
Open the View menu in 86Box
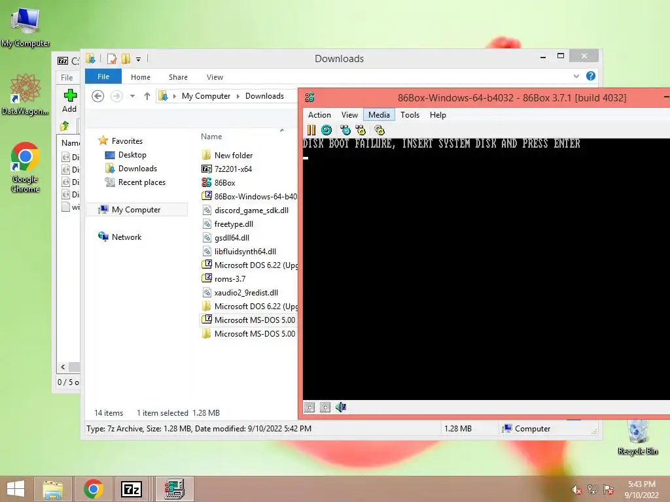coord(349,115)
